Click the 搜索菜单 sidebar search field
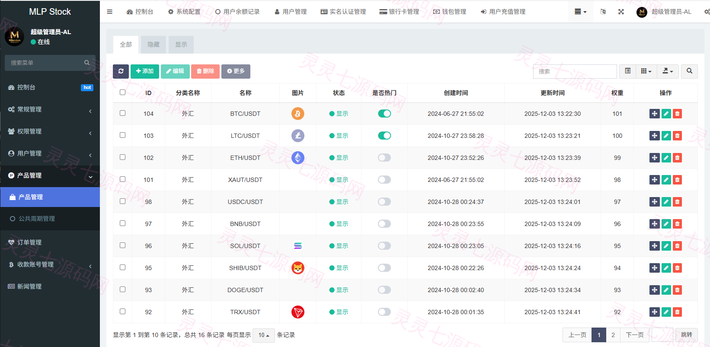This screenshot has width=710, height=347. click(x=50, y=63)
